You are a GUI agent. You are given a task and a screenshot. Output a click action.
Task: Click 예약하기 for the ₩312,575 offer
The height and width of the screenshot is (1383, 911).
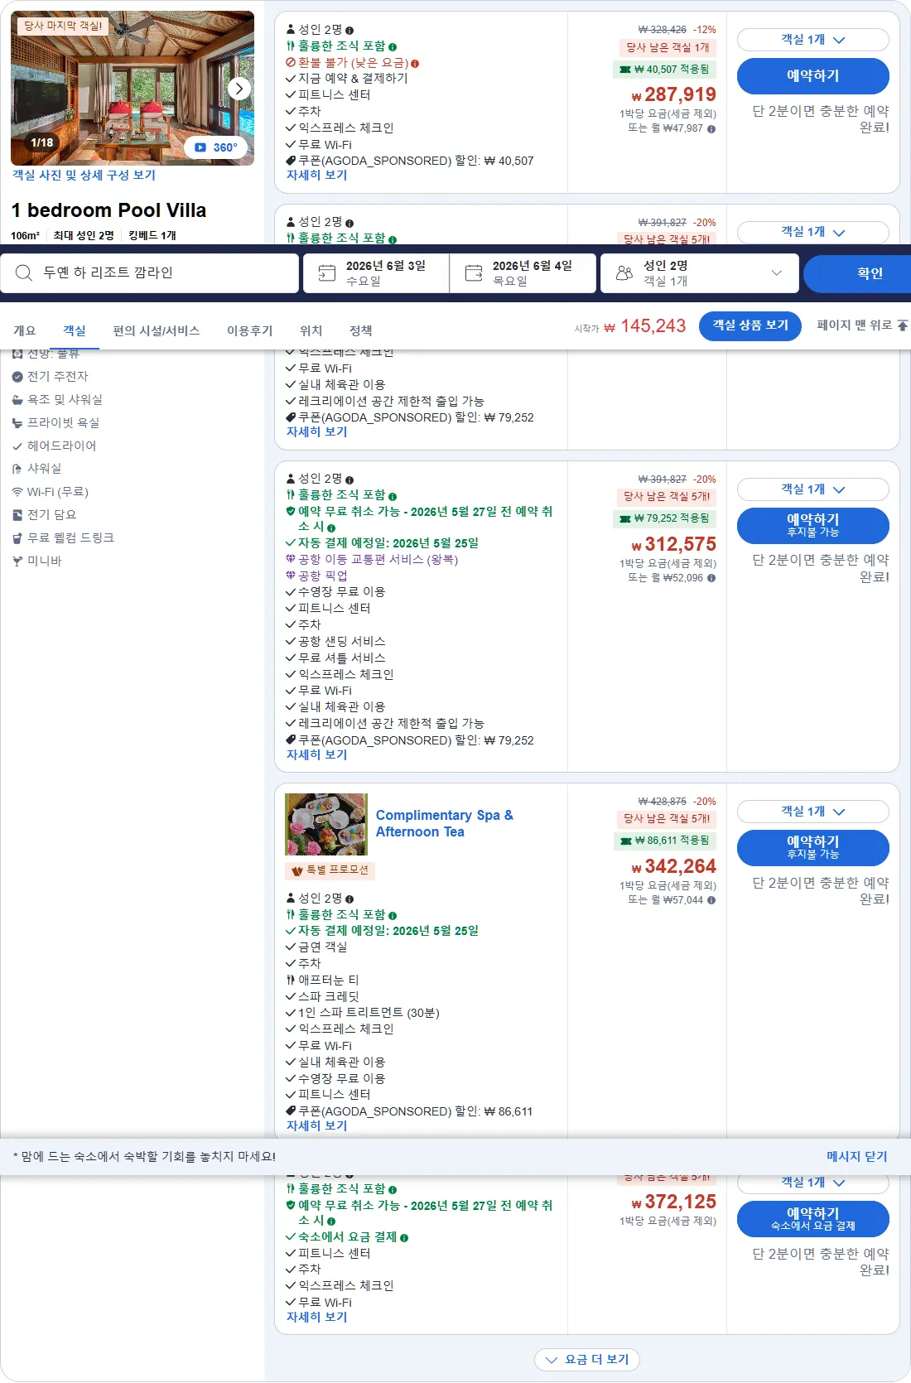coord(813,526)
